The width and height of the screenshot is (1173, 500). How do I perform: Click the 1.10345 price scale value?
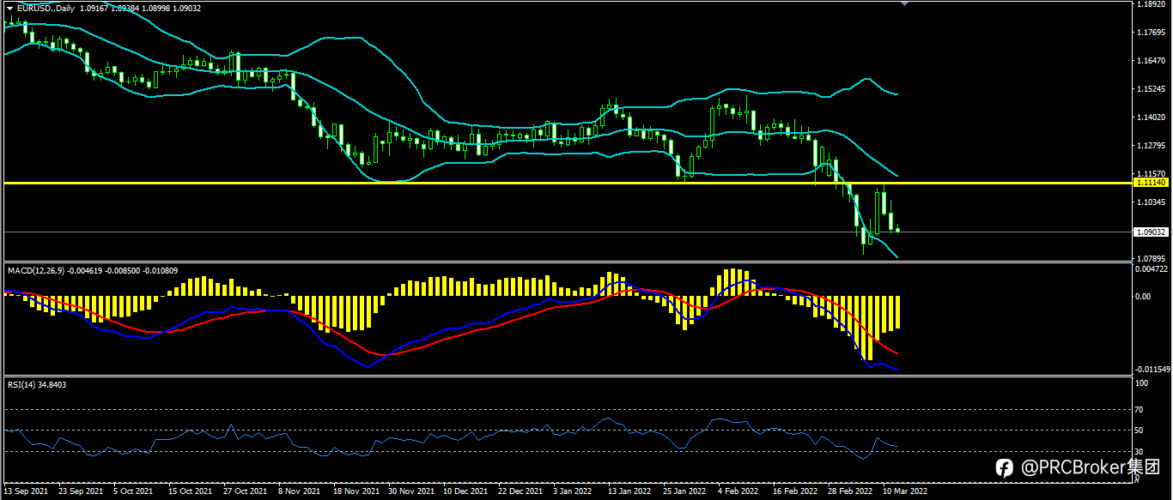point(1149,202)
